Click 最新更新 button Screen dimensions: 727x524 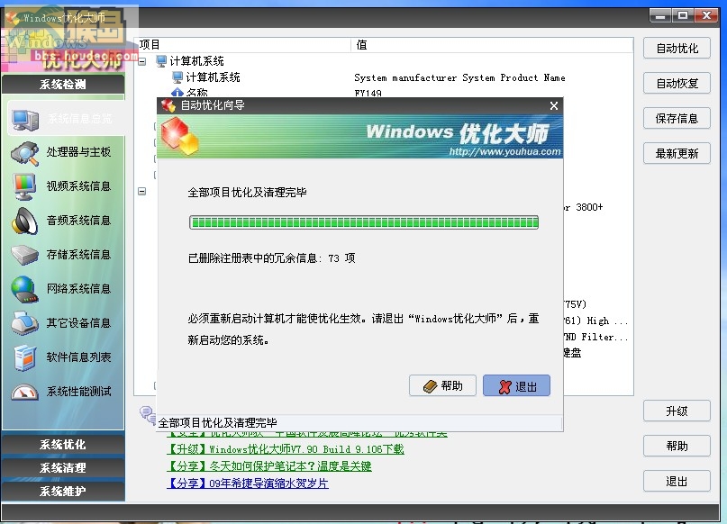coord(677,153)
